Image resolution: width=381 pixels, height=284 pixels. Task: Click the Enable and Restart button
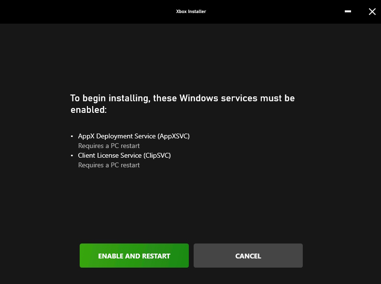pos(134,256)
